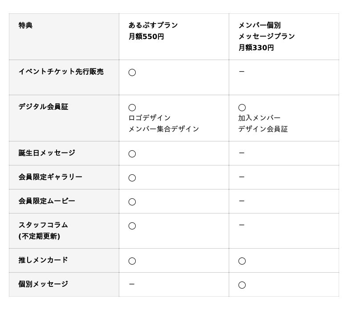Click the 会員限定ギャラリー row label

50,177
